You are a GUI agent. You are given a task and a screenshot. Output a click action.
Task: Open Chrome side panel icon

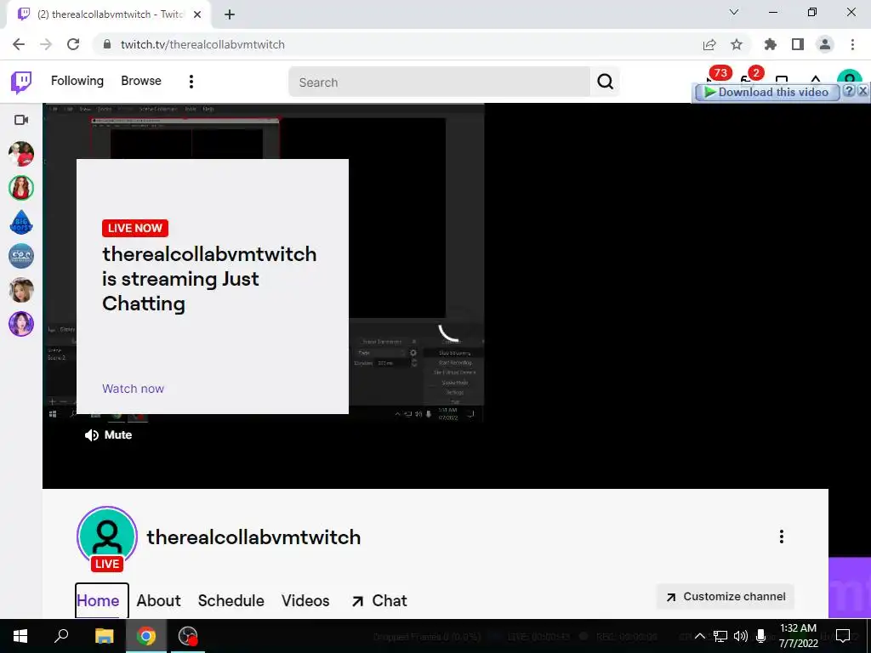pos(798,44)
